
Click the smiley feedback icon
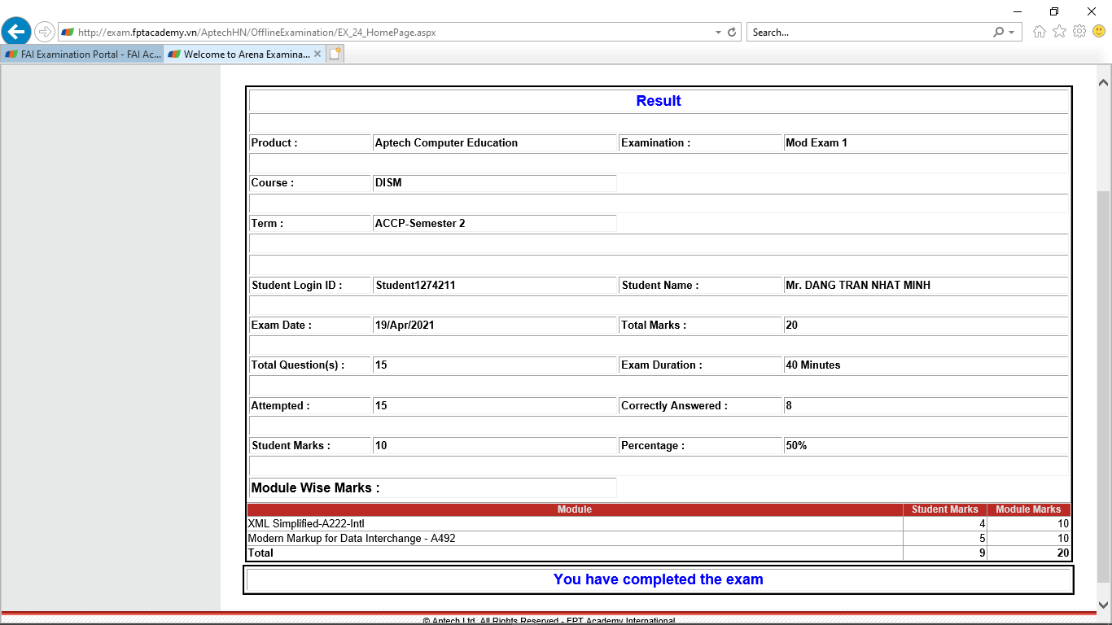(1099, 32)
